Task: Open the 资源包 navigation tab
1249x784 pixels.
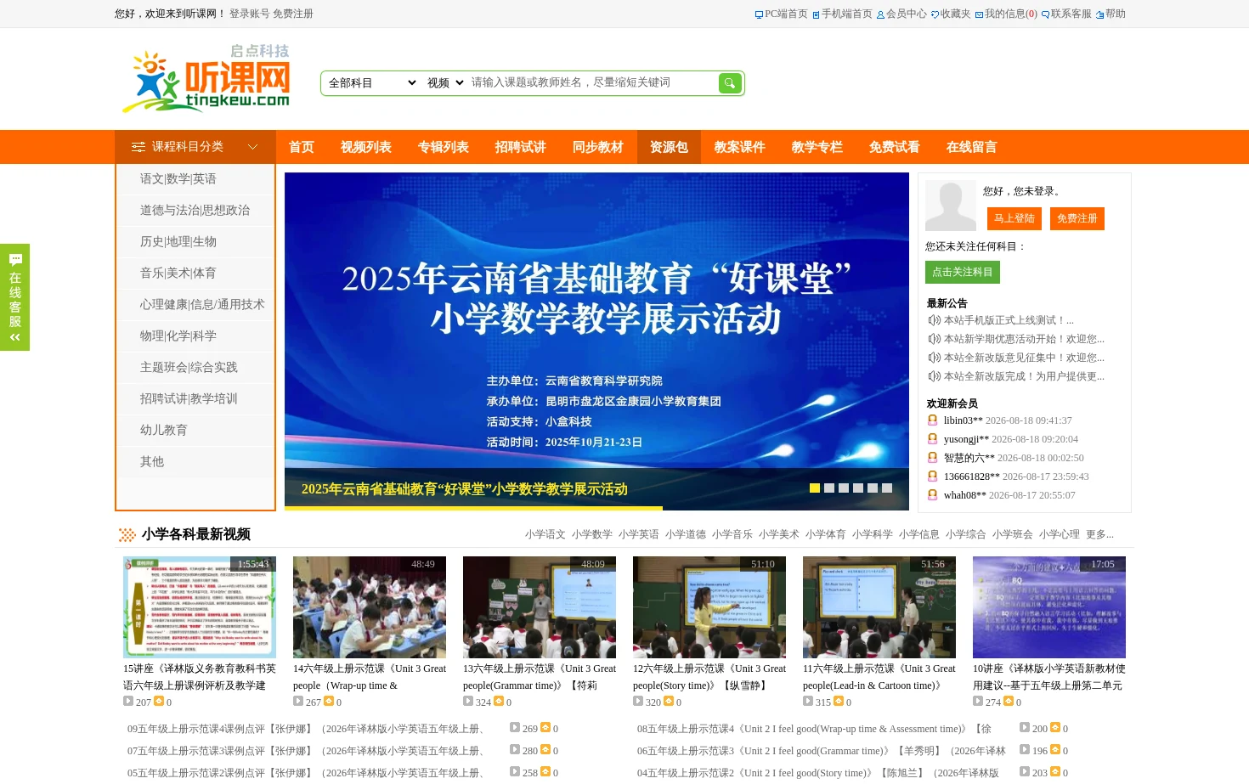Action: point(669,147)
